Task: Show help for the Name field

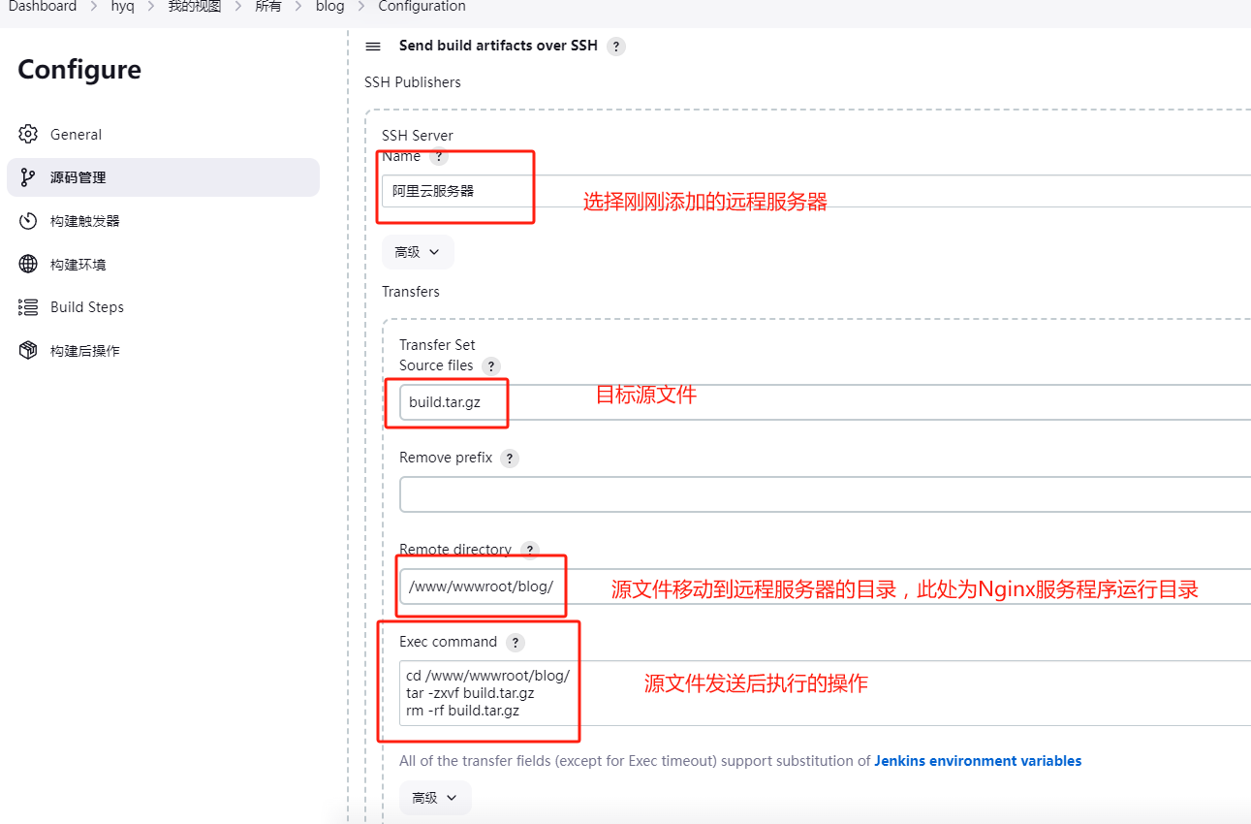Action: pyautogui.click(x=439, y=155)
